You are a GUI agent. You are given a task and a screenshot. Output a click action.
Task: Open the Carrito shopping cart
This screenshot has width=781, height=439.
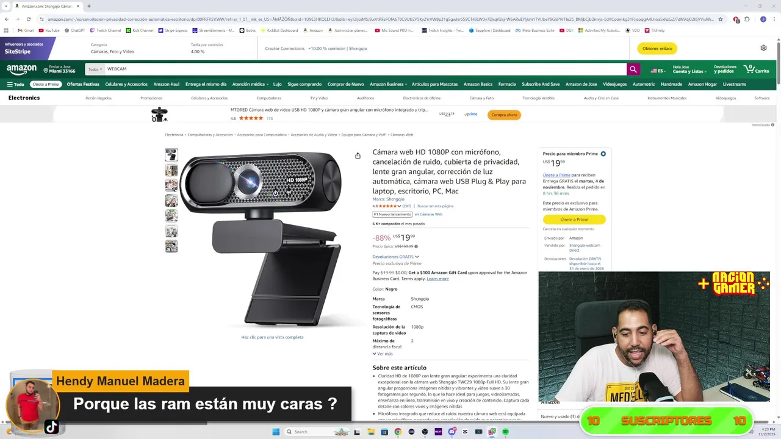point(757,70)
